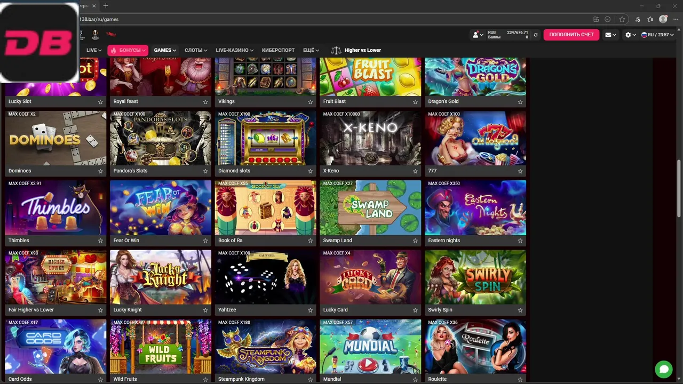Open browser favorites list
Image resolution: width=683 pixels, height=384 pixels.
650,19
